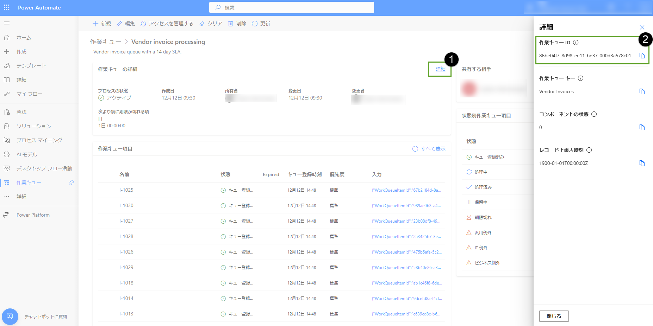The width and height of the screenshot is (653, 326).
Task: Open the 詳細 link in 作業キューの詳細
Action: coord(440,69)
